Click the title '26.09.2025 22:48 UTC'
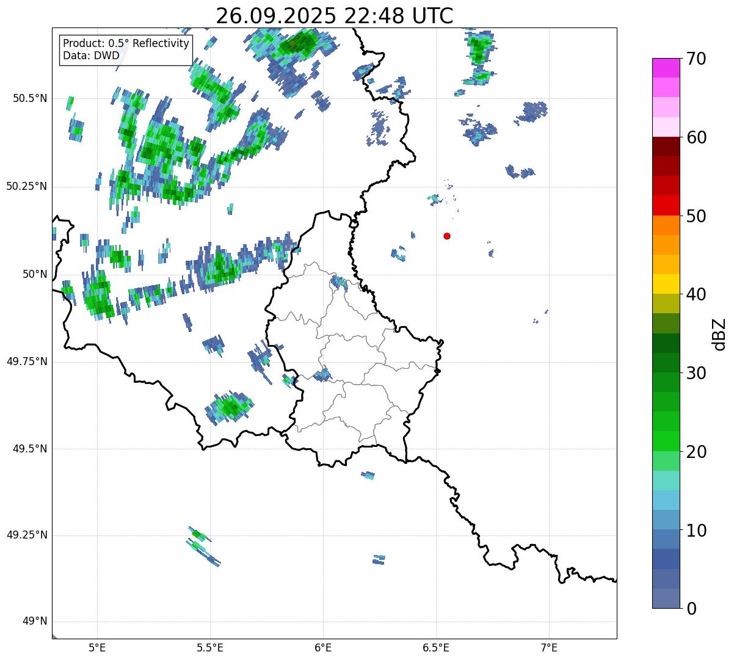Viewport: 734px width, 660px height. (x=335, y=15)
